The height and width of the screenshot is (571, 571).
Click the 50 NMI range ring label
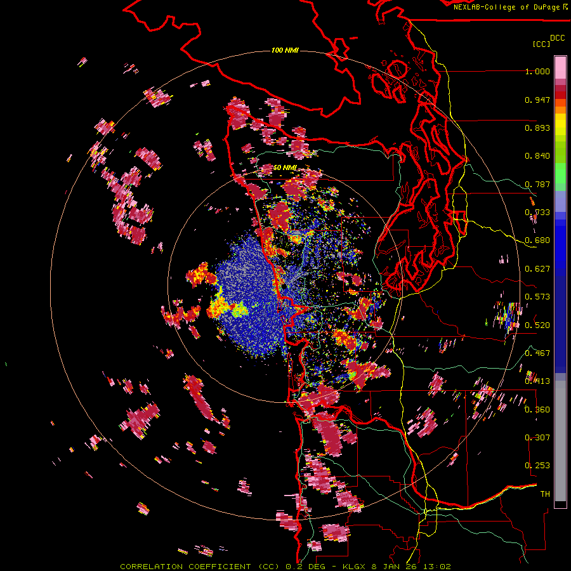pyautogui.click(x=285, y=168)
